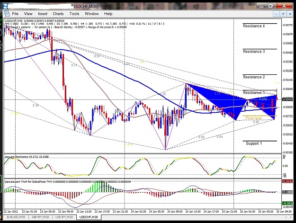Open the Window menu
296x223 pixels.
point(91,14)
